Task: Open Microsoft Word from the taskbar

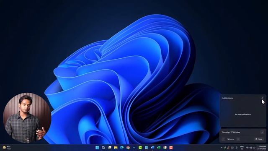Action: [152, 148]
